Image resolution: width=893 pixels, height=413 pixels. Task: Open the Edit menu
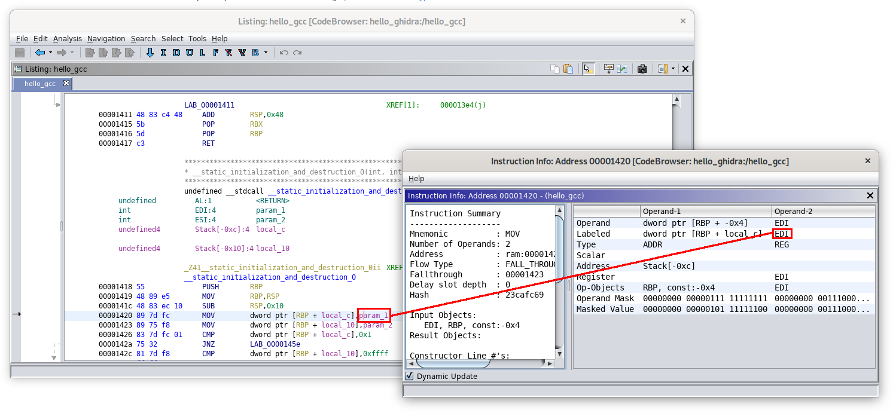point(41,38)
